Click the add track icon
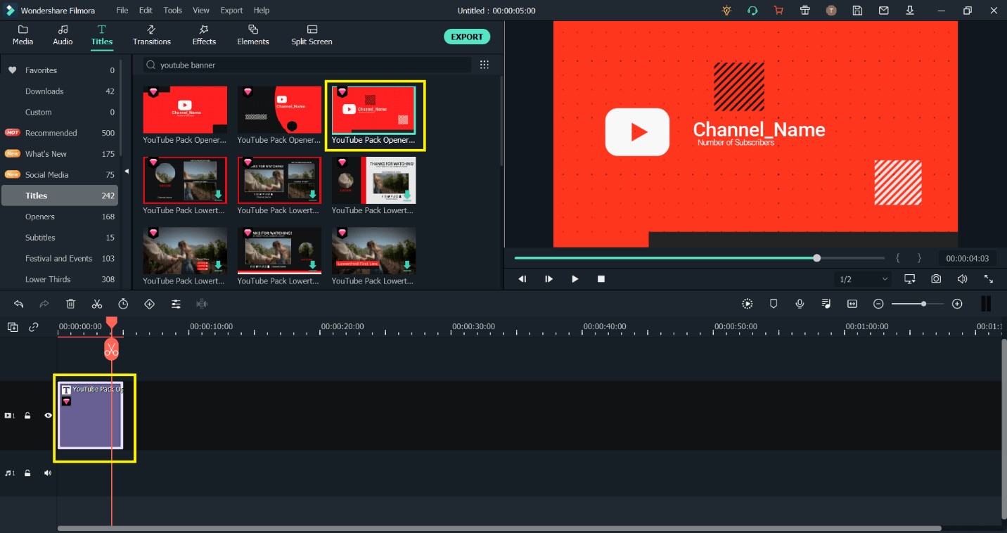The width and height of the screenshot is (1007, 533). coord(13,327)
